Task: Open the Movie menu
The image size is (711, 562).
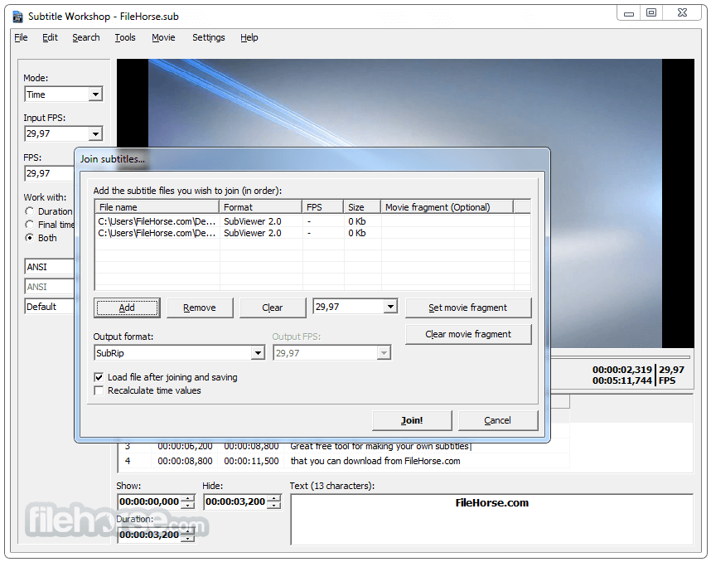Action: [163, 37]
